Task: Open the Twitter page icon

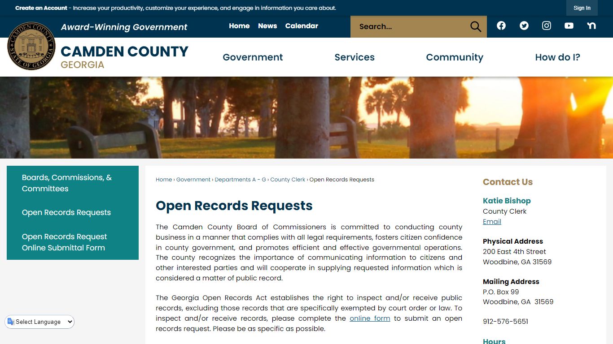Action: coord(524,26)
